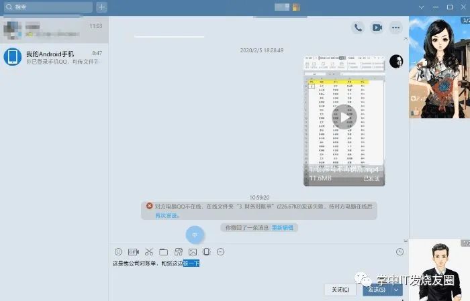Click the male QQ show avatar
470x301 pixels.
coord(439,270)
